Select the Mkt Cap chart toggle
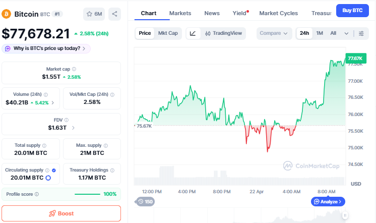The image size is (376, 223). (168, 33)
